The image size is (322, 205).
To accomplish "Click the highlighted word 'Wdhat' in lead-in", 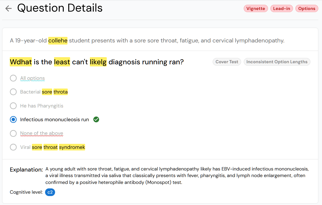I will pos(21,62).
